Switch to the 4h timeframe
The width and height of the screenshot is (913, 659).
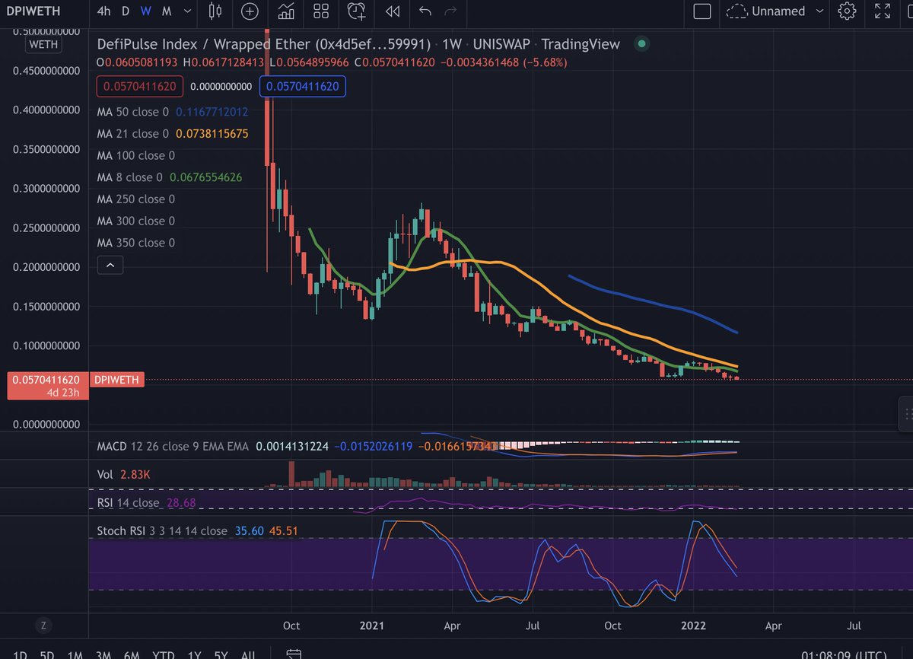coord(103,11)
